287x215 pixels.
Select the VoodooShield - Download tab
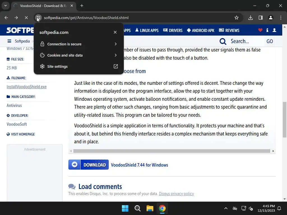coord(43,6)
